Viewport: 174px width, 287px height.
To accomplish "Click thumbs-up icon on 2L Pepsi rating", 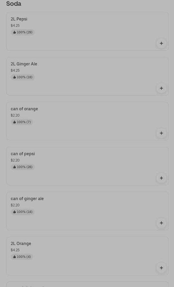I will point(14,32).
